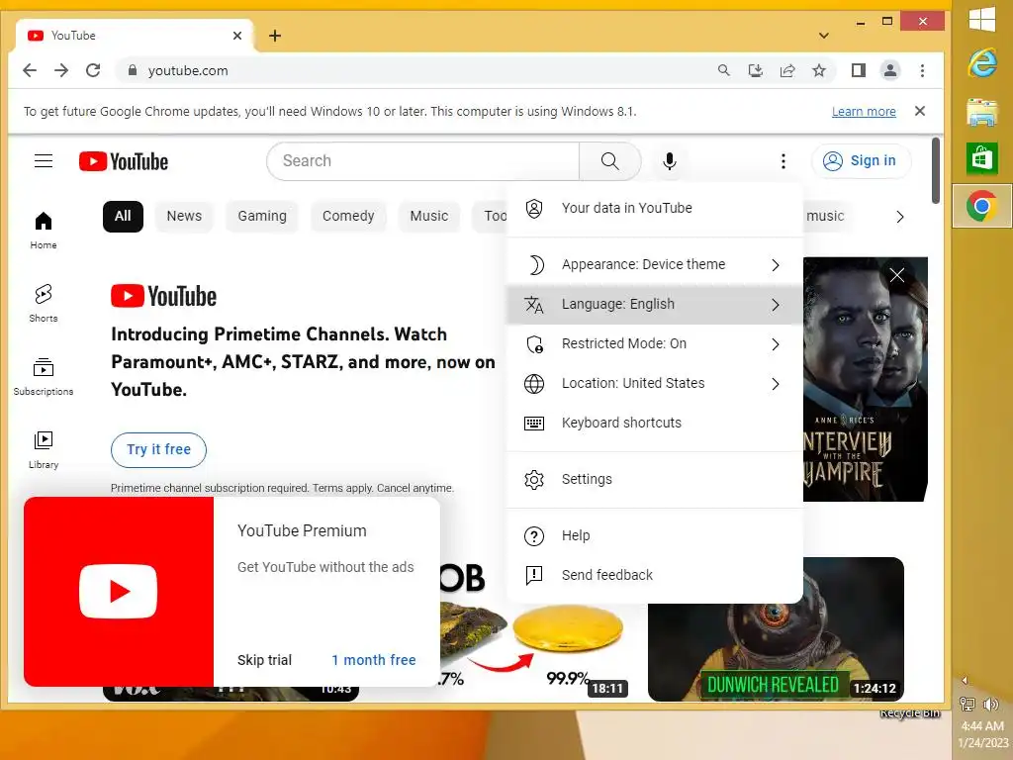Viewport: 1013px width, 760px height.
Task: Select the Gaming category chip
Action: pos(262,217)
